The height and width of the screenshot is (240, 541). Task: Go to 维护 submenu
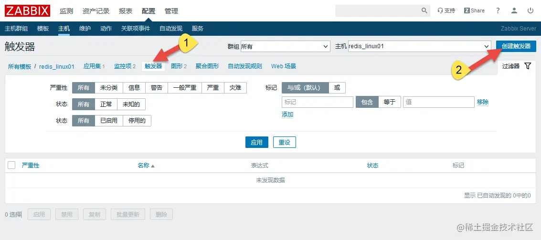coord(85,29)
